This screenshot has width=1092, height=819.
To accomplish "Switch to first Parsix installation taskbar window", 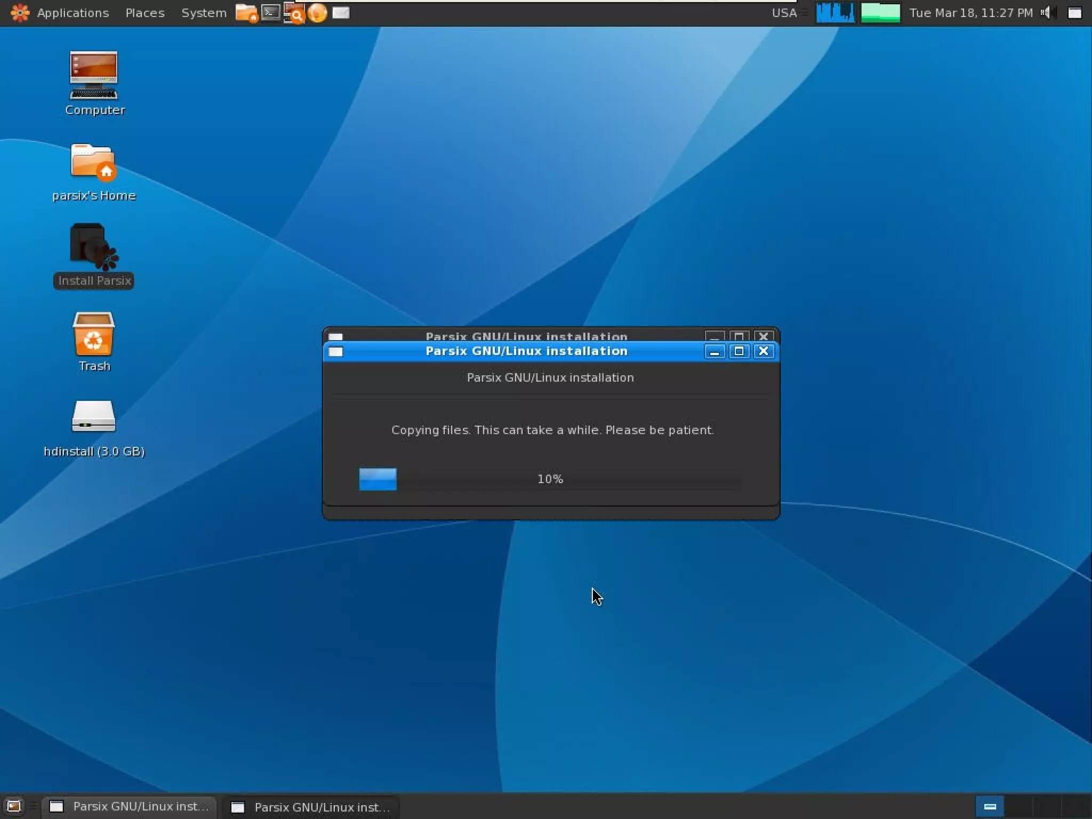I will (130, 806).
